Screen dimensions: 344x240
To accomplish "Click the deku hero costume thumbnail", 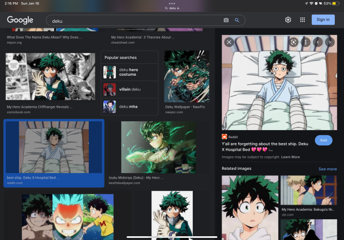I will pos(110,72).
